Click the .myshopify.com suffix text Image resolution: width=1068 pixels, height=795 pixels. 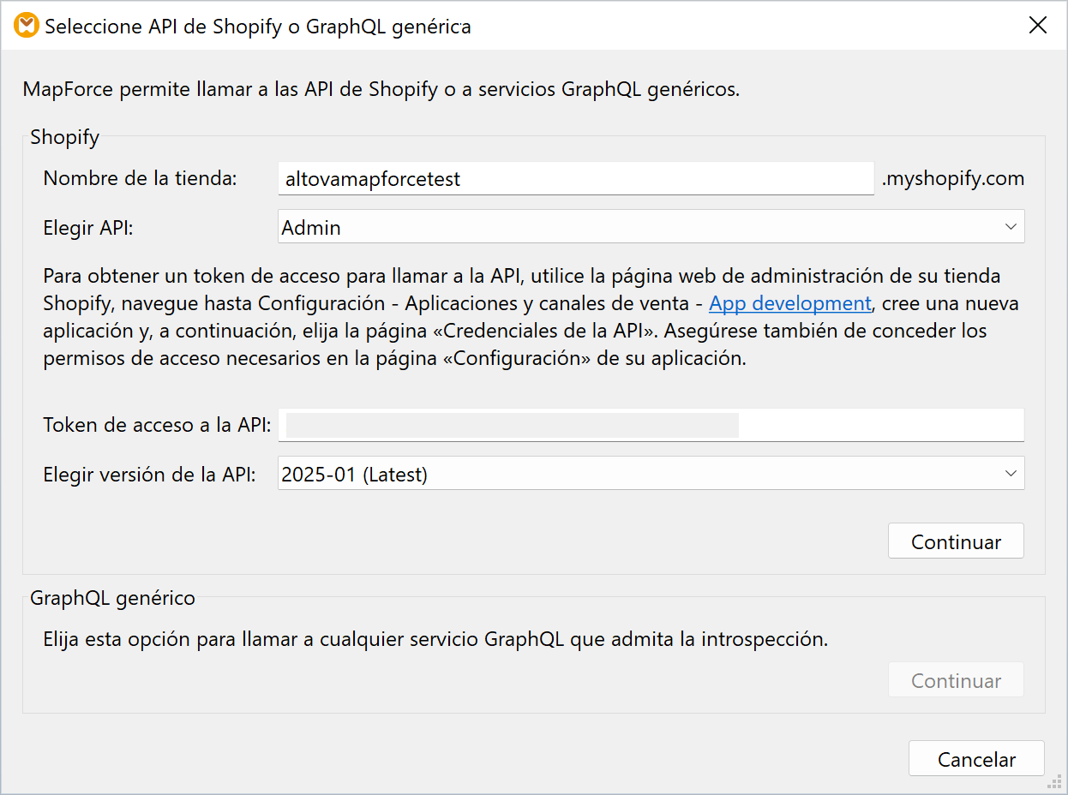tap(952, 178)
